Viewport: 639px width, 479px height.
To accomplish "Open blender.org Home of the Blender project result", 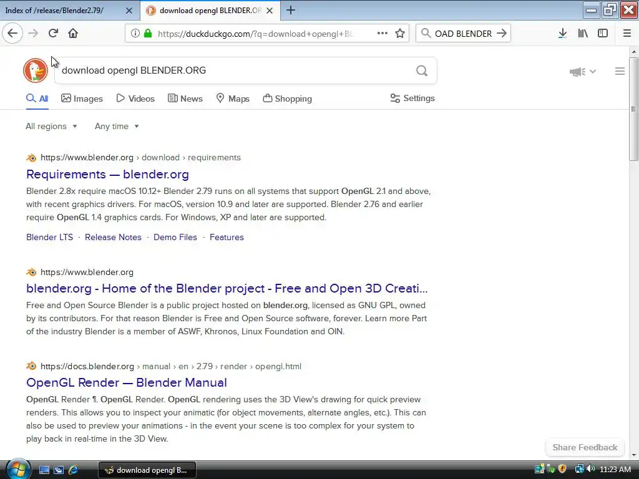I will pos(227,288).
